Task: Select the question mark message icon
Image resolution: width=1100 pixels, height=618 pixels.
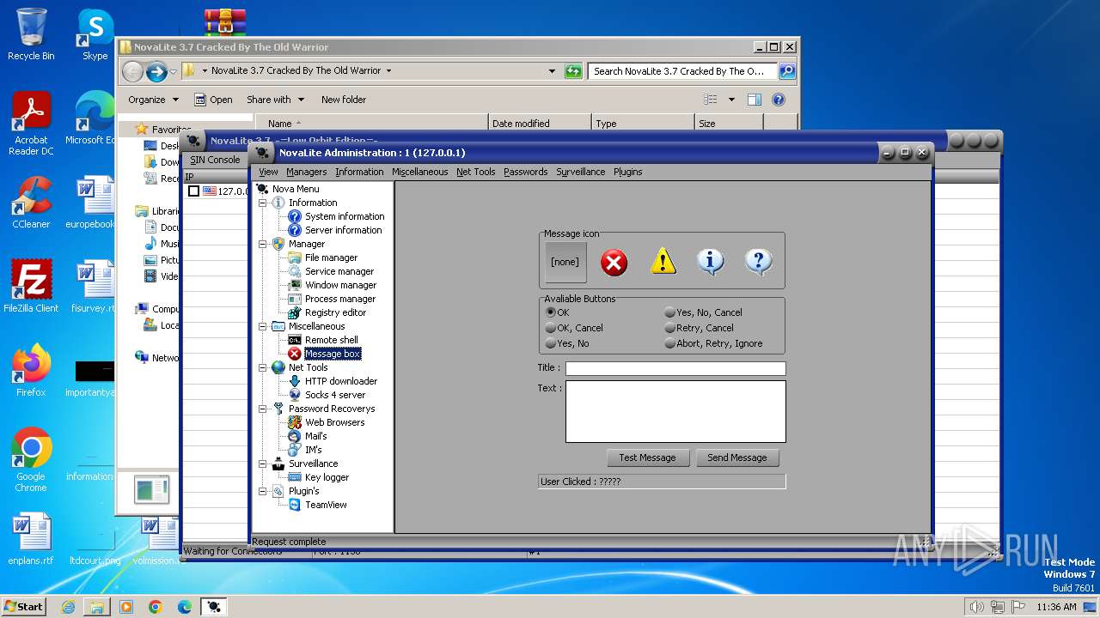Action: 758,262
